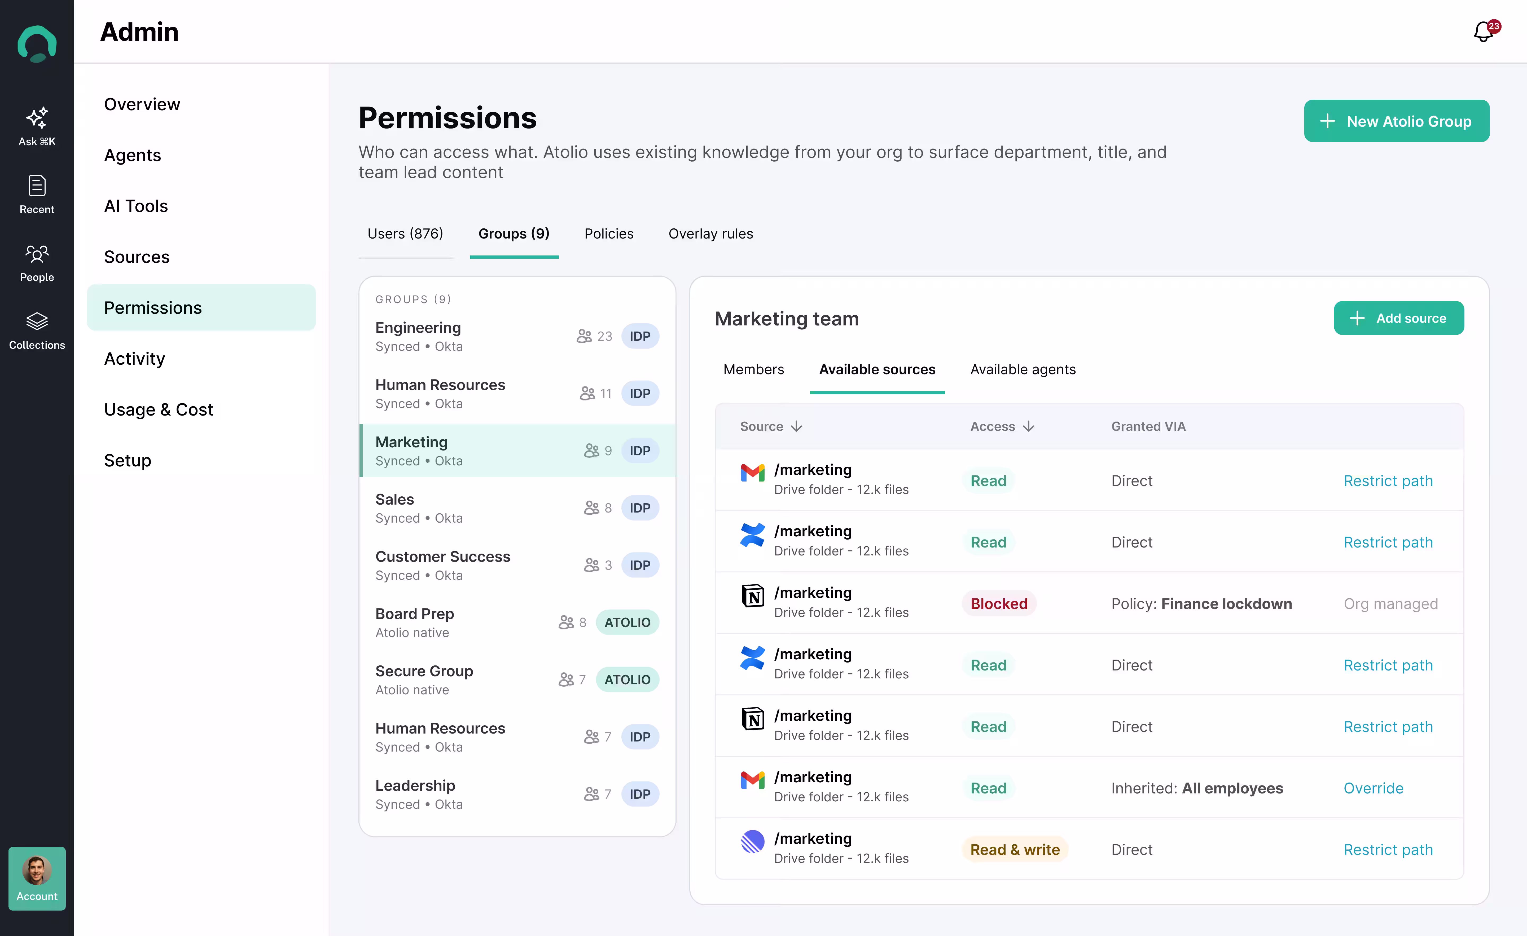Click the ATOLIO badge on Board Prep
Image resolution: width=1527 pixels, height=936 pixels.
pyautogui.click(x=627, y=622)
